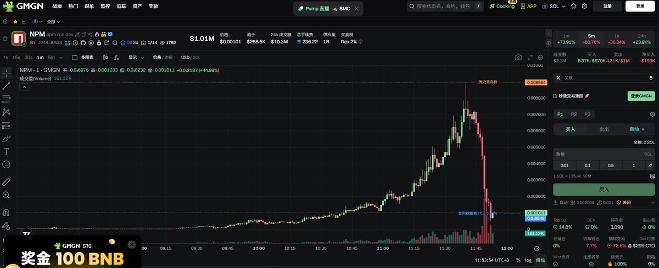659x268 pixels.
Task: Share the NPM token
Action: tap(90, 35)
